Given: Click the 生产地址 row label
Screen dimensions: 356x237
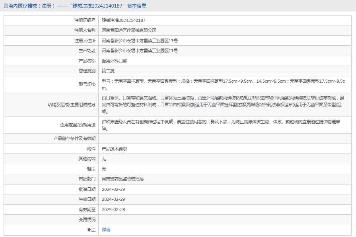Looking at the screenshot, I should click(x=87, y=51).
